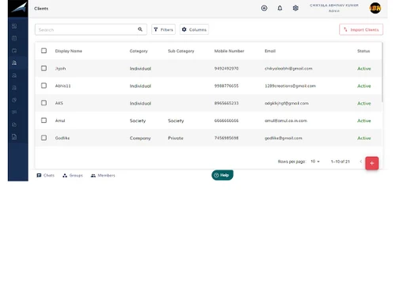Screen dimensions: 396x297
Task: Check the box for Amul row
Action: (x=44, y=120)
